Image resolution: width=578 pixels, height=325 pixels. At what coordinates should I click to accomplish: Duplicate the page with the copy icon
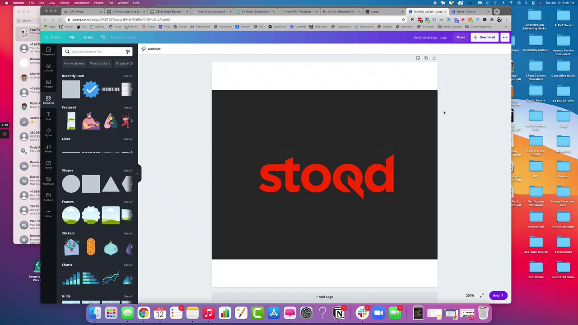426,58
